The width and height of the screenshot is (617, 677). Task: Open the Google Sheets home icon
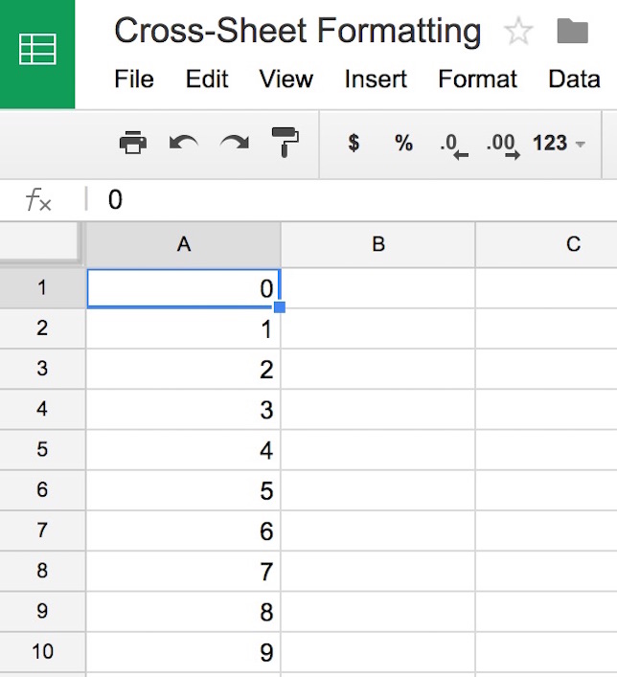[37, 54]
